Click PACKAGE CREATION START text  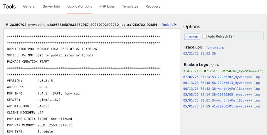click(28, 62)
